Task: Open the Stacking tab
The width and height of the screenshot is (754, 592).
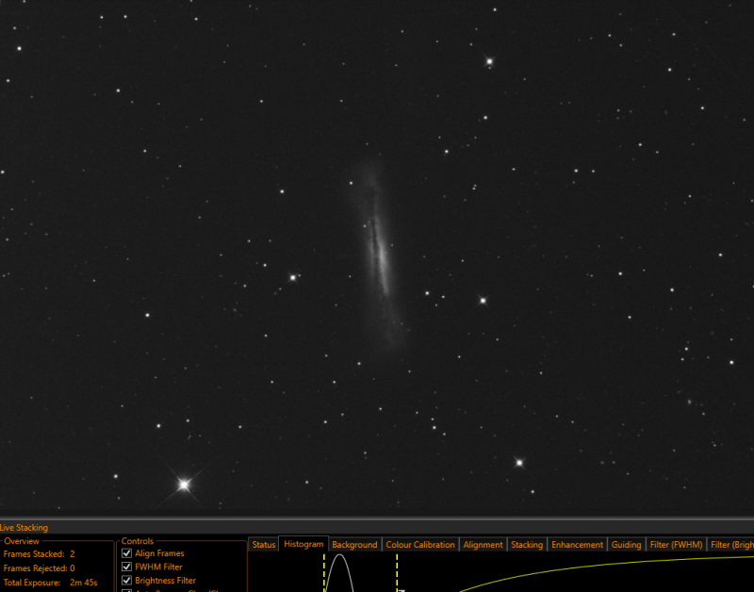Action: (x=527, y=544)
